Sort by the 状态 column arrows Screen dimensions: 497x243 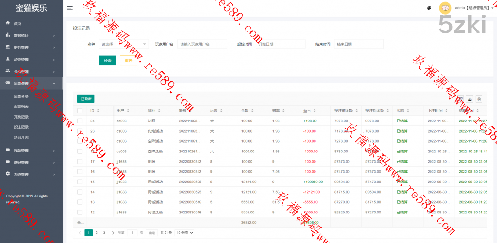408,111
